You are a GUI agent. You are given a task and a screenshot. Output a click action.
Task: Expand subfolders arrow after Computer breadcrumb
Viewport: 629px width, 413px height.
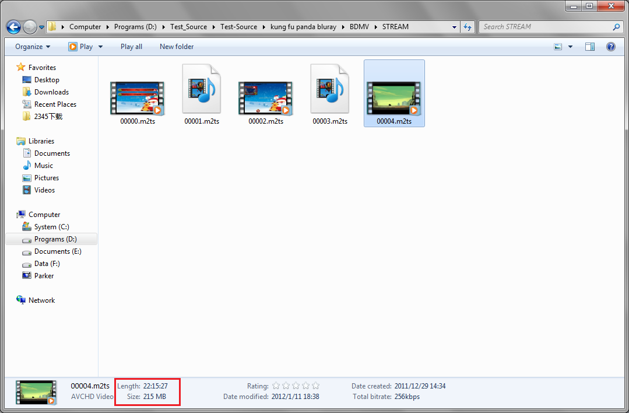107,27
